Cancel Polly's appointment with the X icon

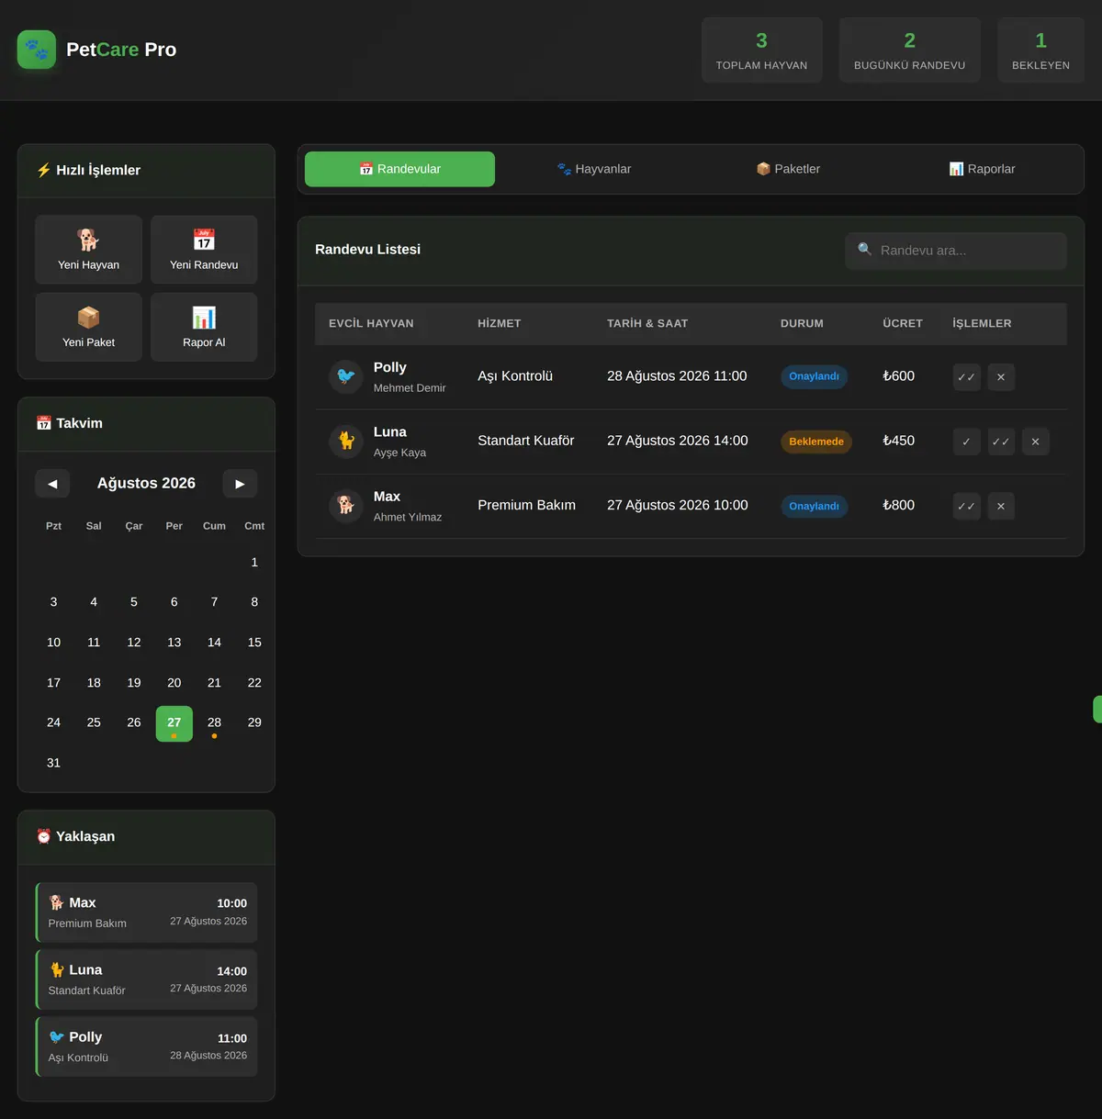tap(1001, 377)
